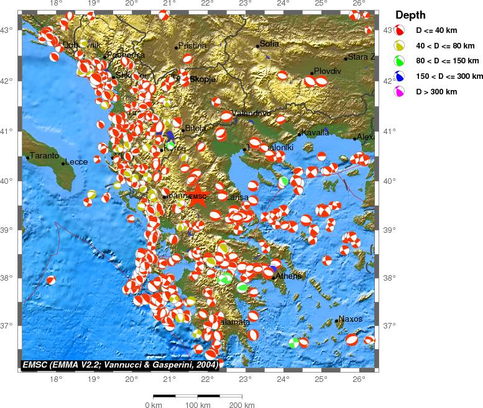This screenshot has width=483, height=408.
Task: Click the 100 km mark on scale bar
Action: pos(196,395)
